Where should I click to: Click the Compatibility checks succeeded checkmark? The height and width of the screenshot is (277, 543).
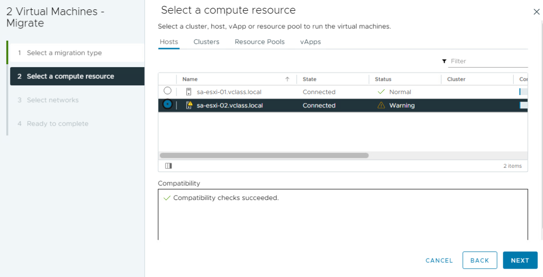167,198
